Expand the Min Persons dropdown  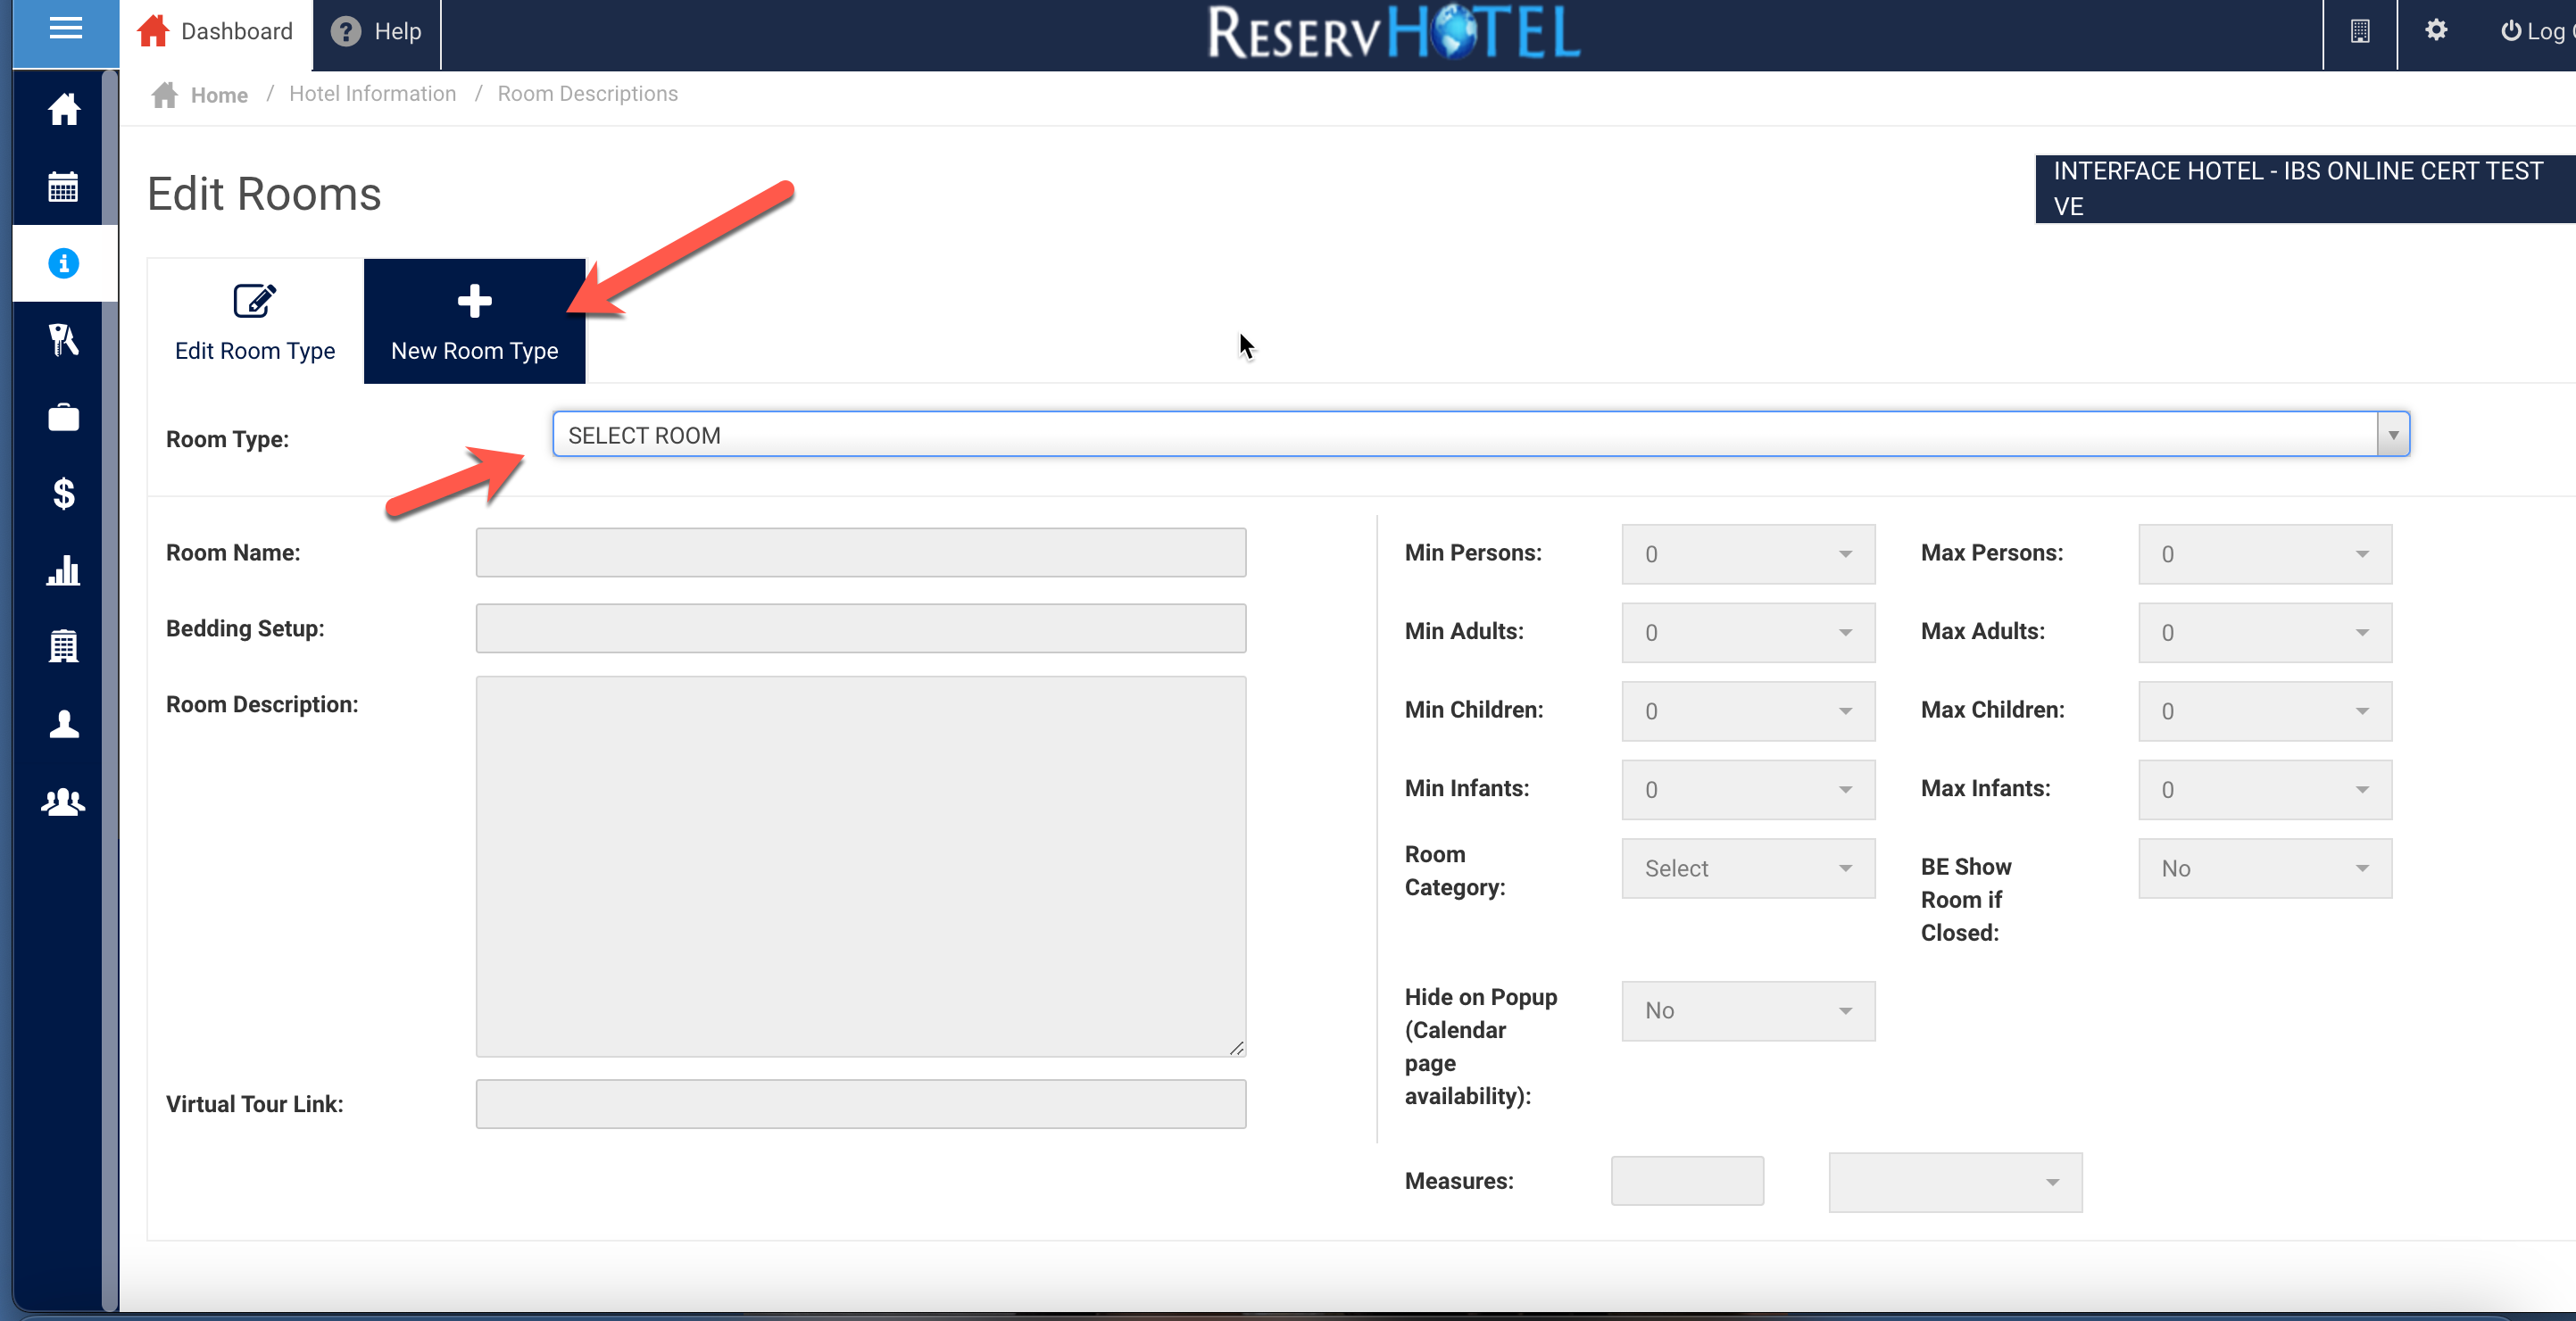click(1747, 554)
